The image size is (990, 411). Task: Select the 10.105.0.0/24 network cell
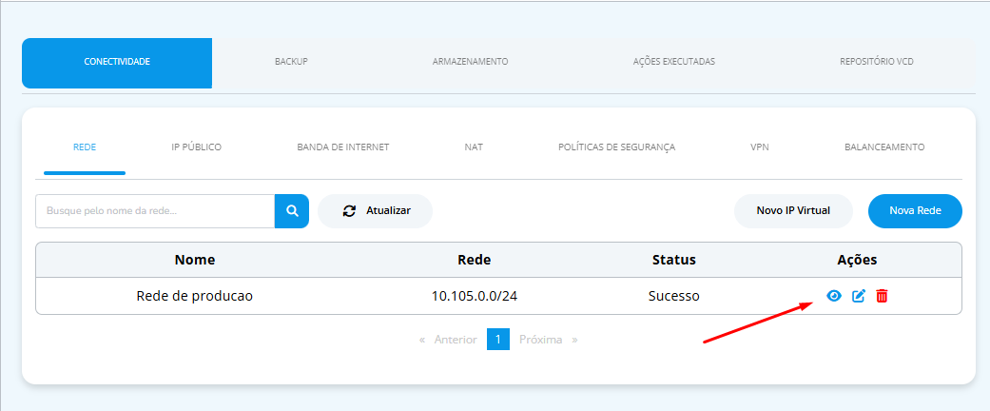(x=475, y=296)
